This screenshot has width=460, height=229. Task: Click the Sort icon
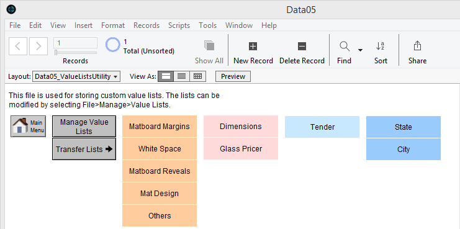(381, 46)
